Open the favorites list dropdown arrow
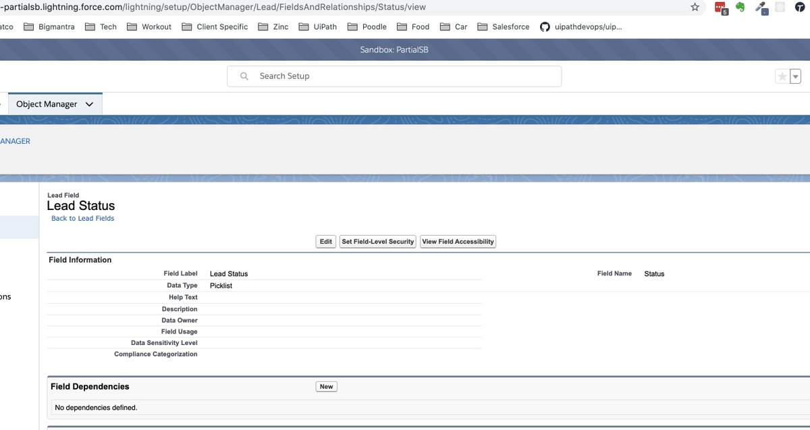The width and height of the screenshot is (810, 430). [x=795, y=76]
